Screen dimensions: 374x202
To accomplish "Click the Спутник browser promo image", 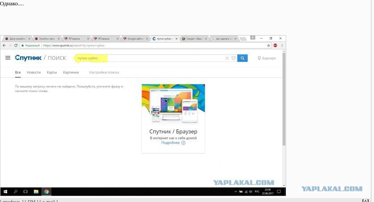I will pos(173,104).
